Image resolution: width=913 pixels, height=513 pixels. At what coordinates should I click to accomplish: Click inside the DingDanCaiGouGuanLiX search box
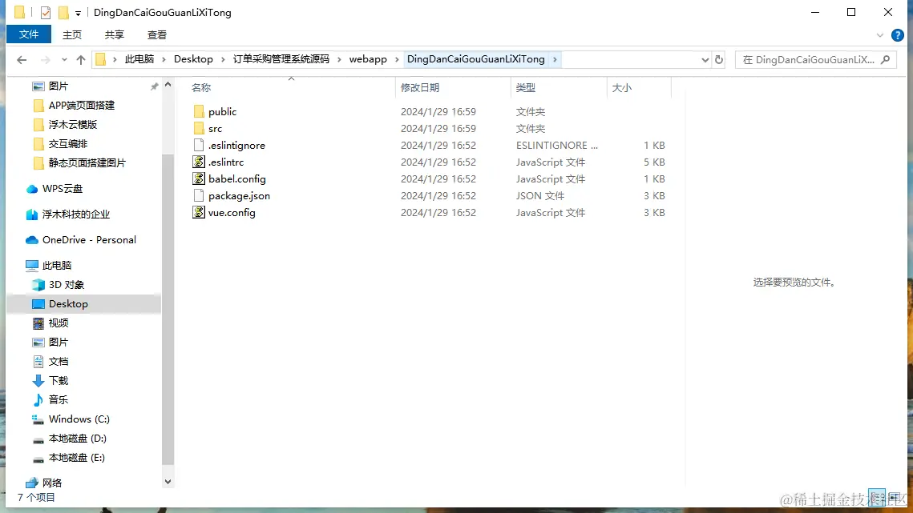tap(806, 59)
